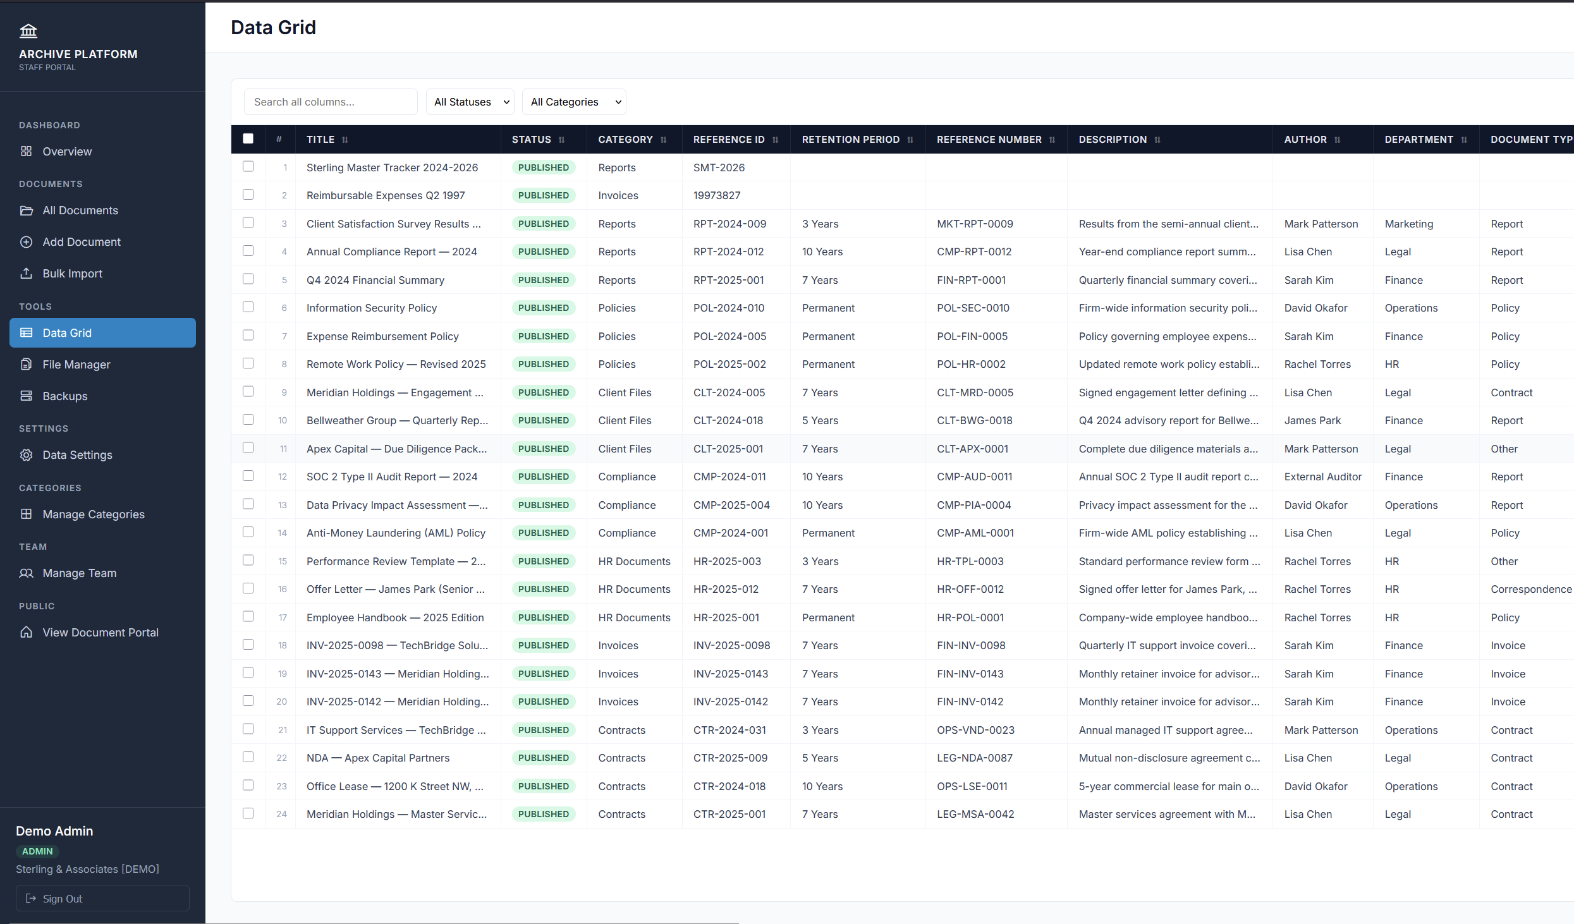Click the Data Grid table icon

26,332
